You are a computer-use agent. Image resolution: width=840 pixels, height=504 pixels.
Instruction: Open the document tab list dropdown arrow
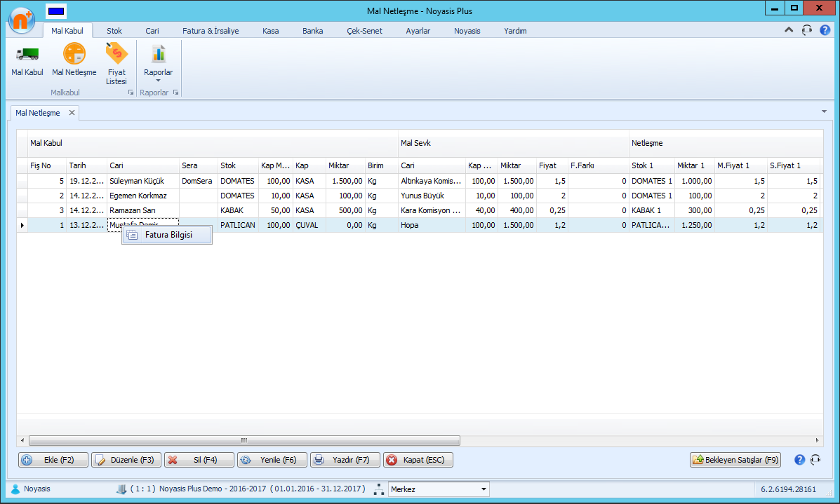[x=824, y=112]
